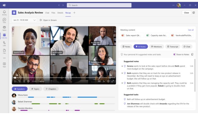Screen dimensions: 198x115
Task: Open the Teams icon in sidebar
Action: (x=4, y=28)
